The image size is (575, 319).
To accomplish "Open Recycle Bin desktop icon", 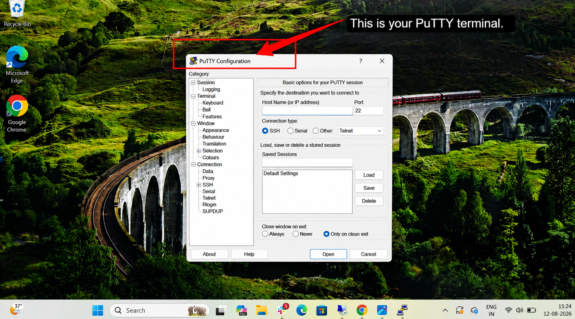I will pyautogui.click(x=17, y=14).
